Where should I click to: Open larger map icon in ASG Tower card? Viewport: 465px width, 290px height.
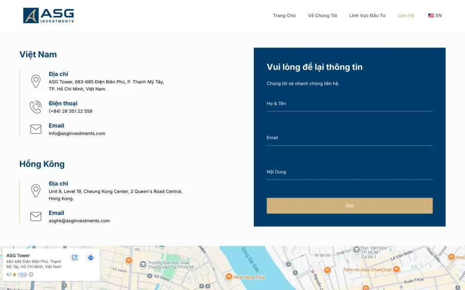(x=75, y=257)
